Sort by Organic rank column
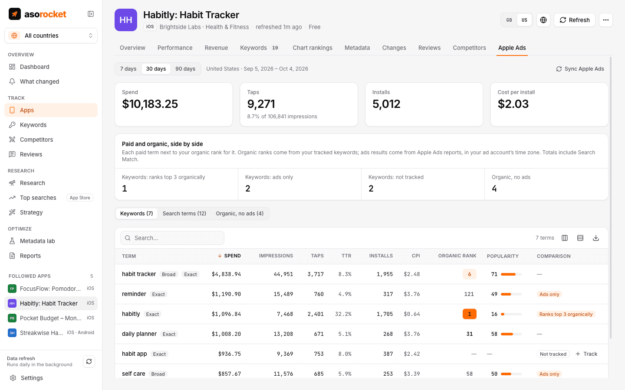The width and height of the screenshot is (625, 390). tap(457, 256)
